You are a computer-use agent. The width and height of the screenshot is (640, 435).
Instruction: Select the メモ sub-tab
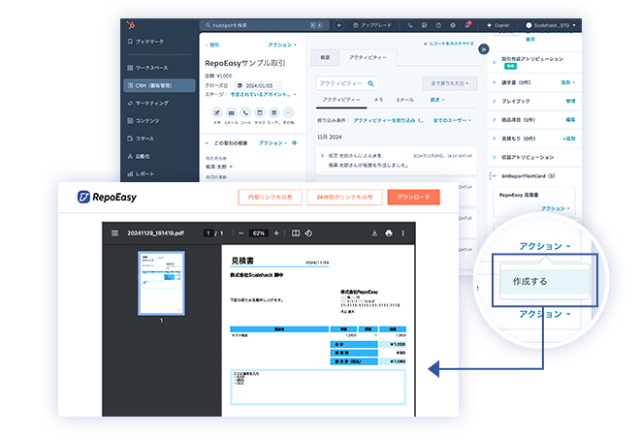pyautogui.click(x=378, y=100)
